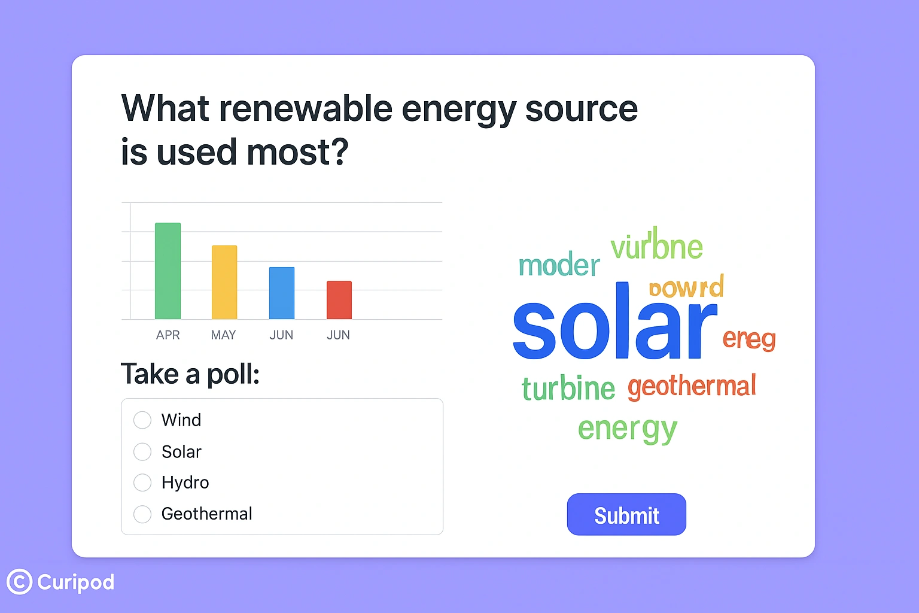Viewport: 919px width, 613px height.
Task: Select Geothermal radio button
Action: 142,514
